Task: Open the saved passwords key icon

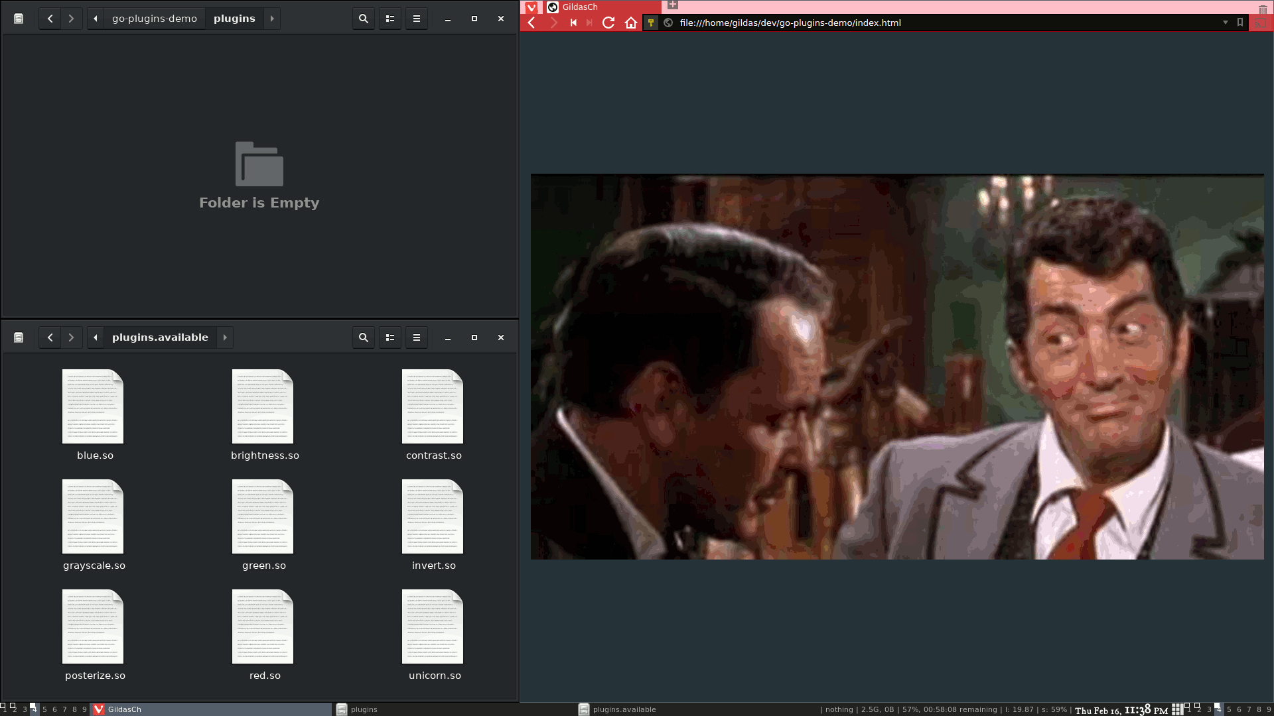Action: pyautogui.click(x=651, y=23)
